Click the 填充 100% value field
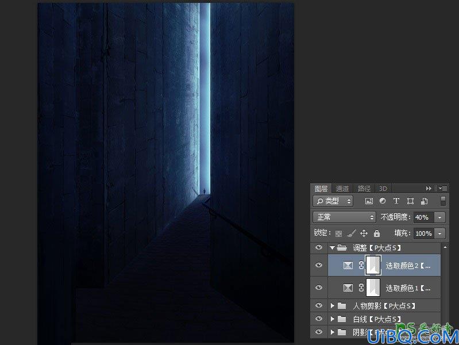The image size is (459, 345). pyautogui.click(x=424, y=233)
